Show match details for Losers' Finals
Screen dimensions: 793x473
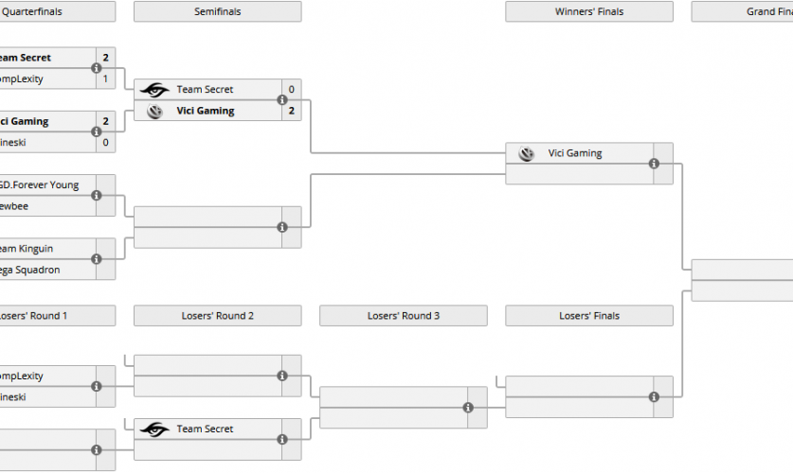pyautogui.click(x=654, y=397)
